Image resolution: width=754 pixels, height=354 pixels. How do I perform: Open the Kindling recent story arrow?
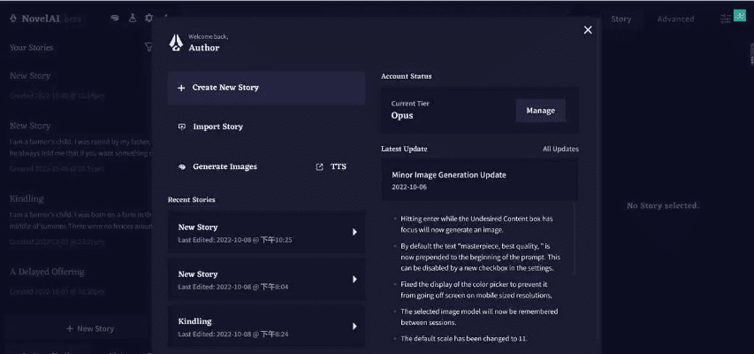pyautogui.click(x=354, y=326)
